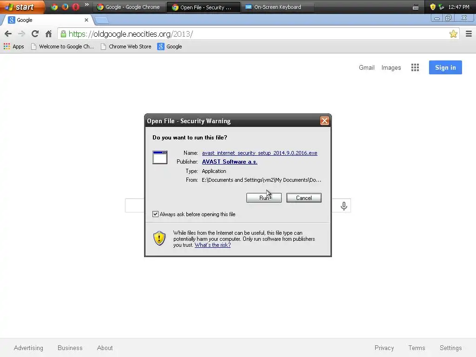Minimize the Chrome window

tap(437, 18)
